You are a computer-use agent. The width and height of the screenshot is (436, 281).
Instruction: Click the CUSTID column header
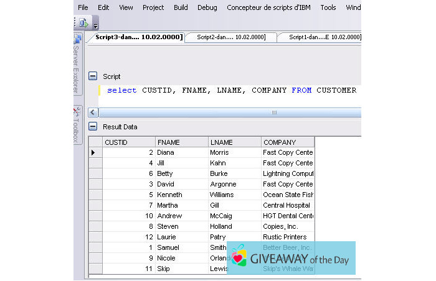tap(128, 142)
